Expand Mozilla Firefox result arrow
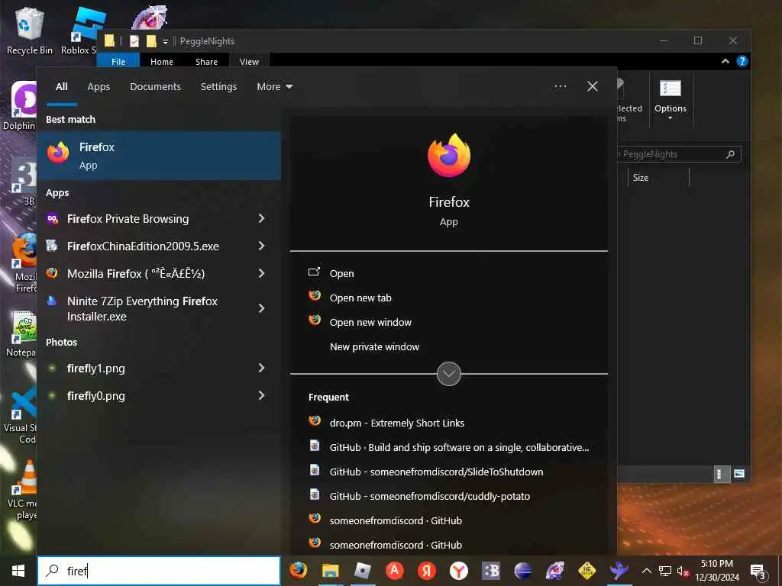 point(261,273)
